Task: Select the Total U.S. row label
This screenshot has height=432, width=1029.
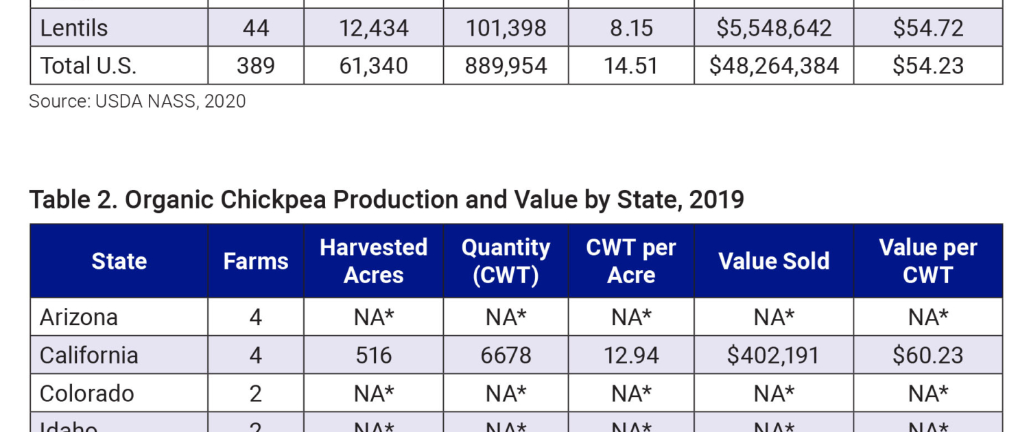Action: tap(88, 66)
